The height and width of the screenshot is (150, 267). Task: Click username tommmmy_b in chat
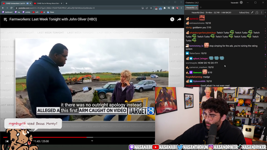coord(196,46)
